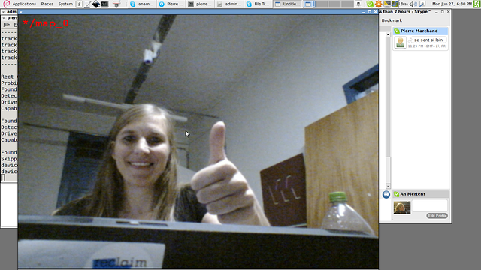
Task: Open the File menu in pierre window
Action: tap(7, 25)
